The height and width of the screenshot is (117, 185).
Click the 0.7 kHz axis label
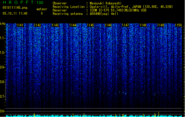click(x=2, y=97)
